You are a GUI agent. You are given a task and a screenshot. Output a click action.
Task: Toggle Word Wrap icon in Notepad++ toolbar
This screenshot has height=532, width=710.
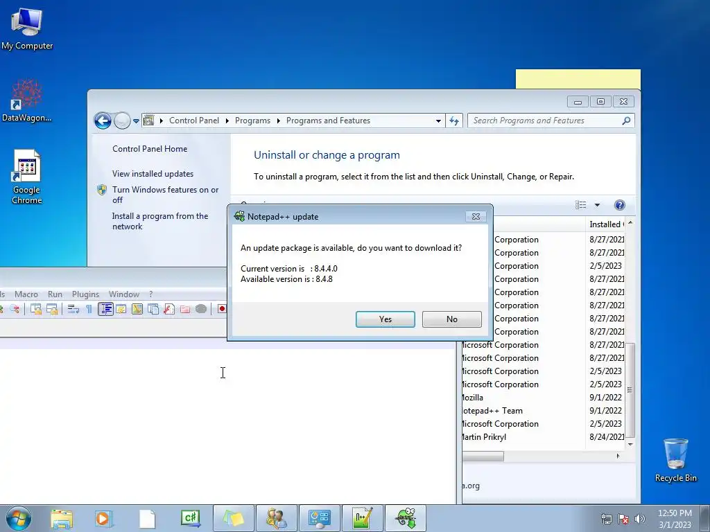[73, 309]
